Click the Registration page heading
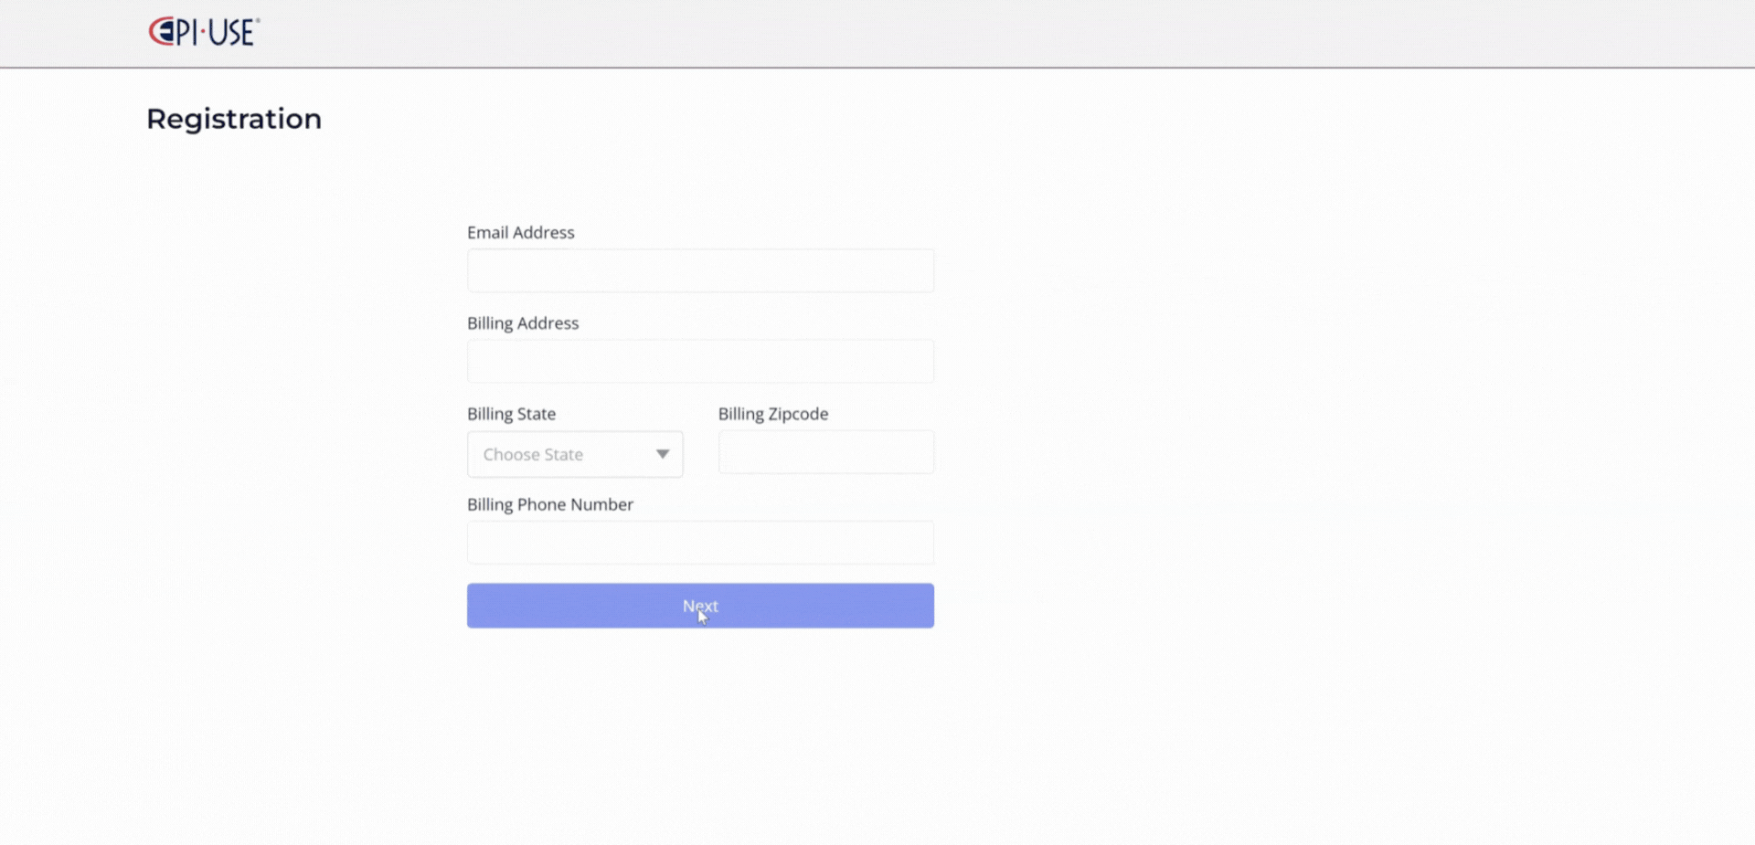Image resolution: width=1755 pixels, height=845 pixels. 234,119
